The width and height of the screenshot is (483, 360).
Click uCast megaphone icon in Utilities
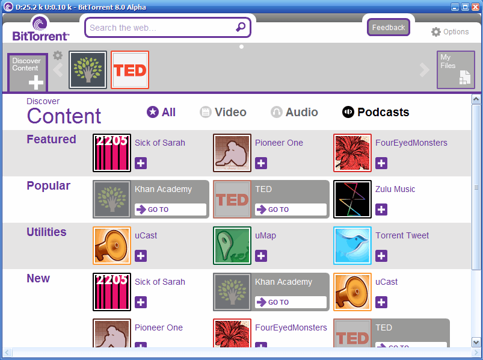click(112, 246)
